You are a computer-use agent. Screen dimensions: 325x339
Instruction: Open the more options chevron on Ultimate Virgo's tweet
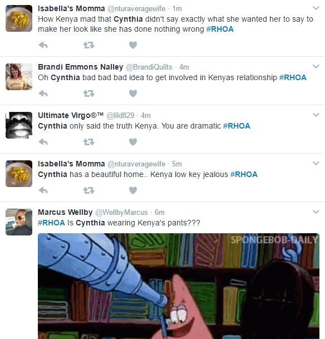pyautogui.click(x=316, y=115)
